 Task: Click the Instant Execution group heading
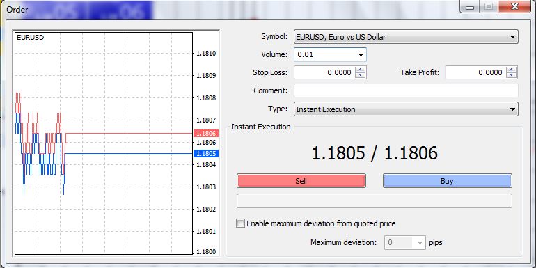(x=261, y=127)
